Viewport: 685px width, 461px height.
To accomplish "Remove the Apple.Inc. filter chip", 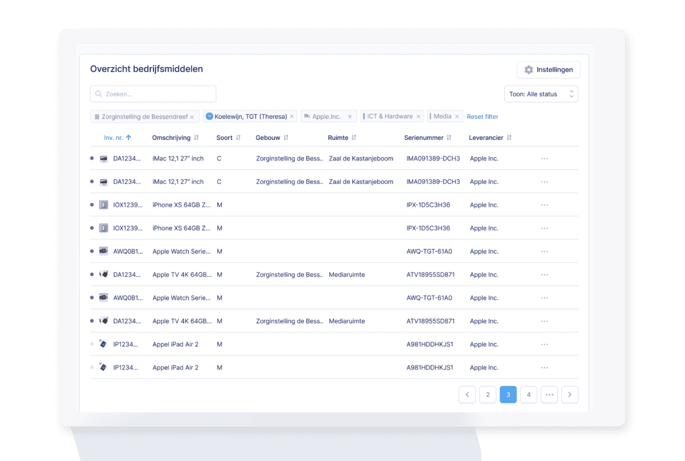I will [350, 117].
